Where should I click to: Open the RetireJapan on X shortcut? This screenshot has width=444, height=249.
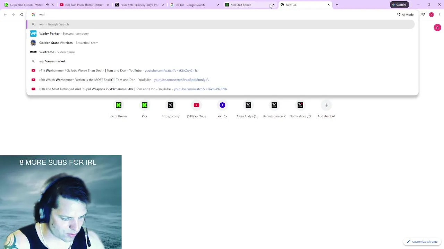point(274,109)
